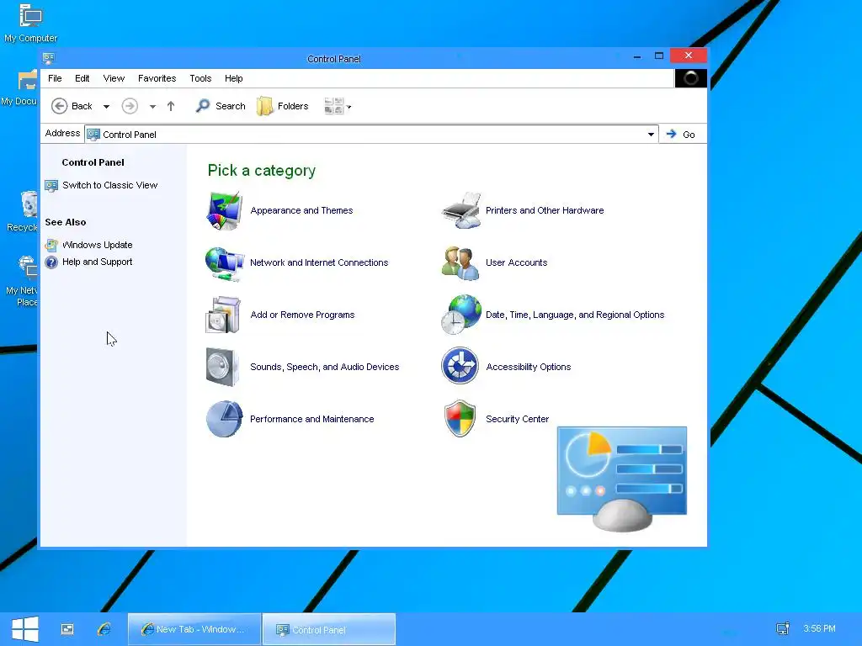The width and height of the screenshot is (862, 646).
Task: Click the Accessibility Options blue circle icon
Action: coord(460,366)
